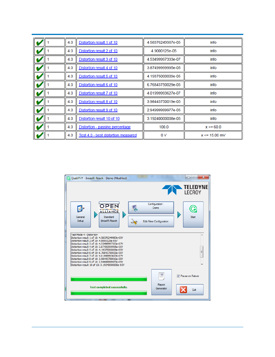This screenshot has height=357, width=275.
Task: Choose the Configuration: Demo button
Action: [x=151, y=207]
